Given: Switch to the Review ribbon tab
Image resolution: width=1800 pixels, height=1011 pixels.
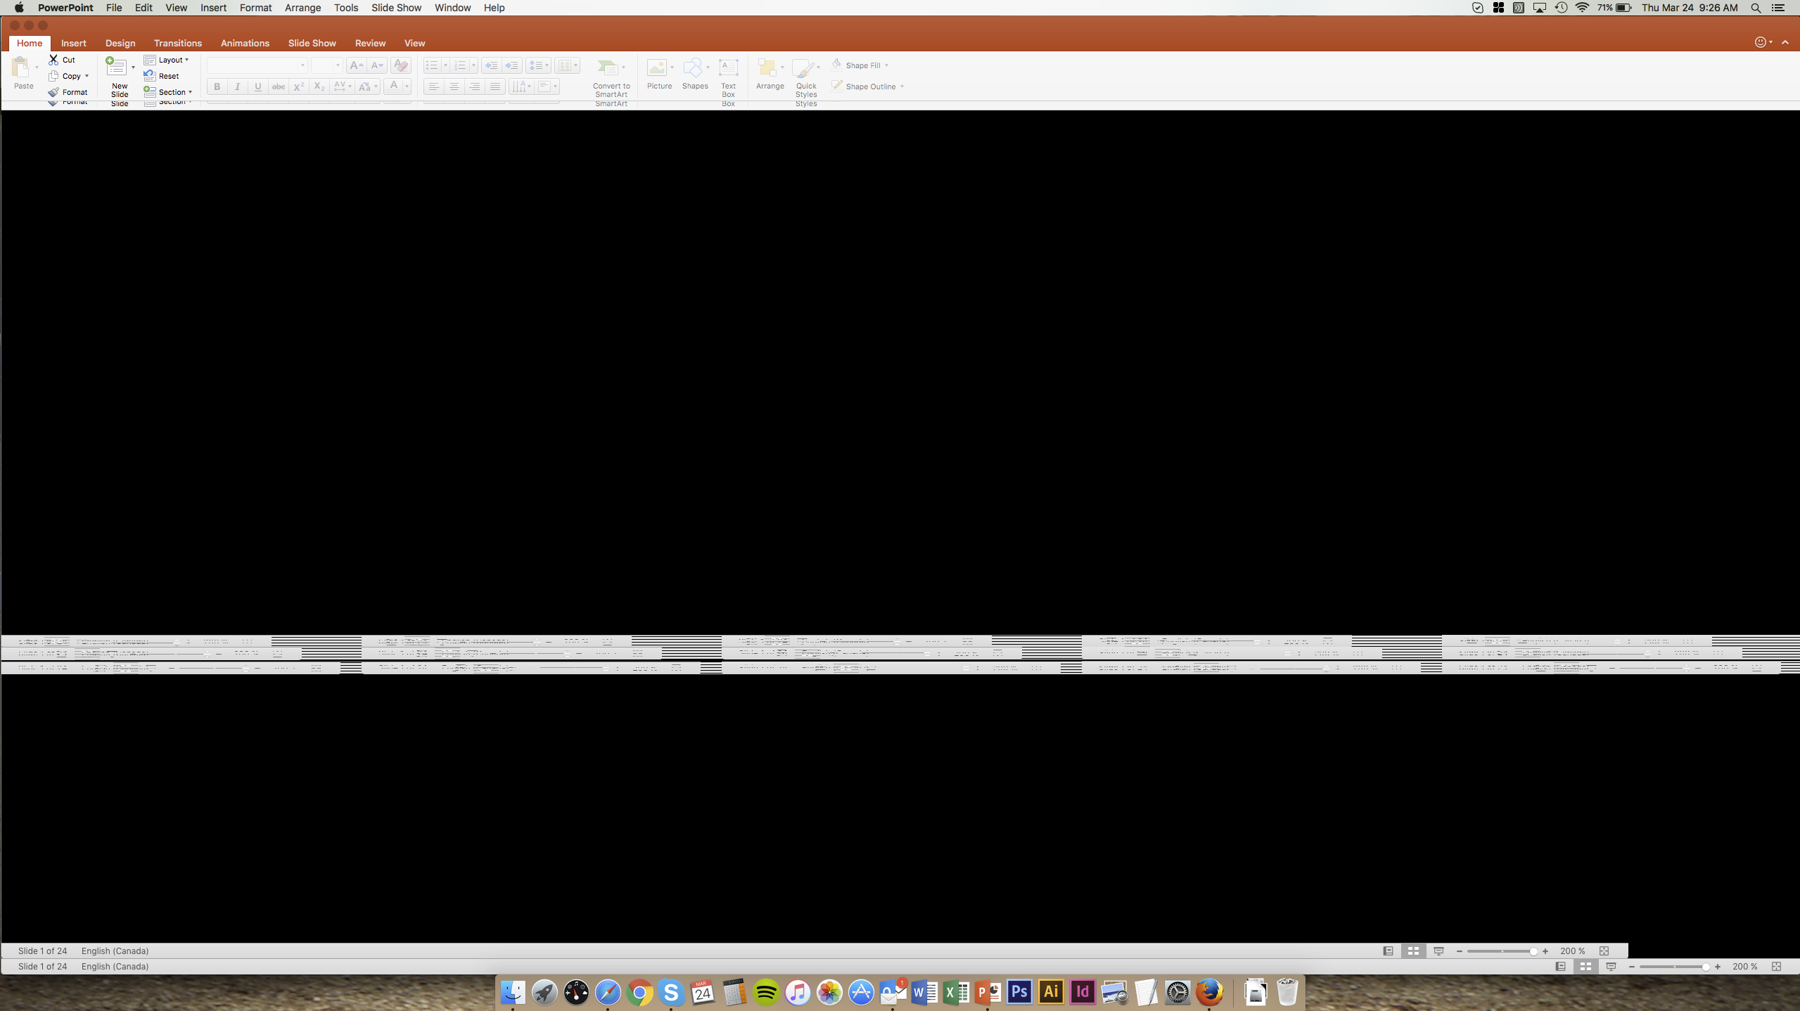Looking at the screenshot, I should pyautogui.click(x=370, y=43).
